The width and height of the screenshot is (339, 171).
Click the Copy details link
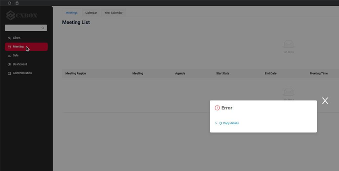tap(231, 123)
